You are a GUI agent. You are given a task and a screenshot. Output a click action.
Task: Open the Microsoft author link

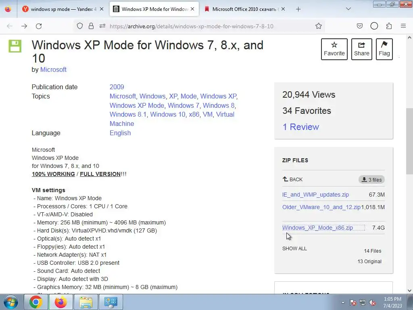53,69
